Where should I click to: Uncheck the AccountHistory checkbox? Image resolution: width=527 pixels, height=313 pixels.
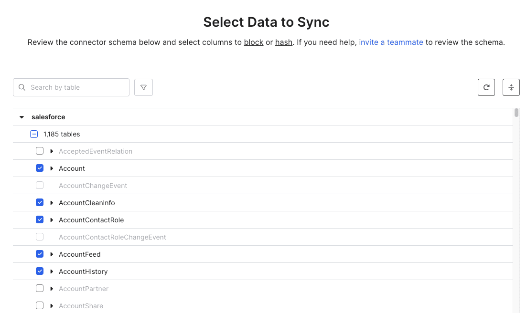[x=40, y=271]
